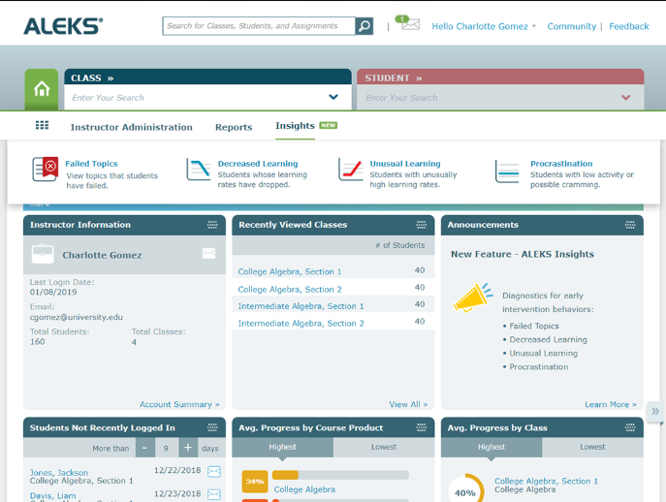This screenshot has height=502, width=666.
Task: Open Avg. Progress by Class grip menu
Action: click(630, 427)
